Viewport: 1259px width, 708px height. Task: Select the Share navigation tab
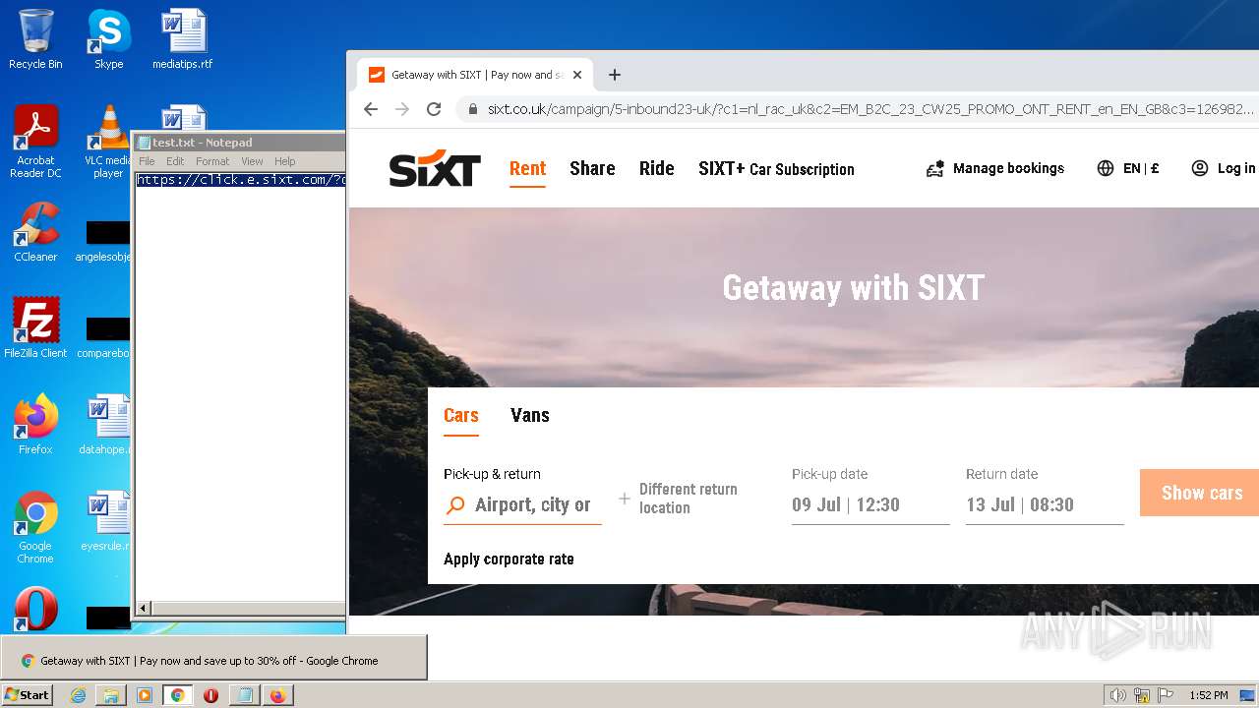[592, 168]
